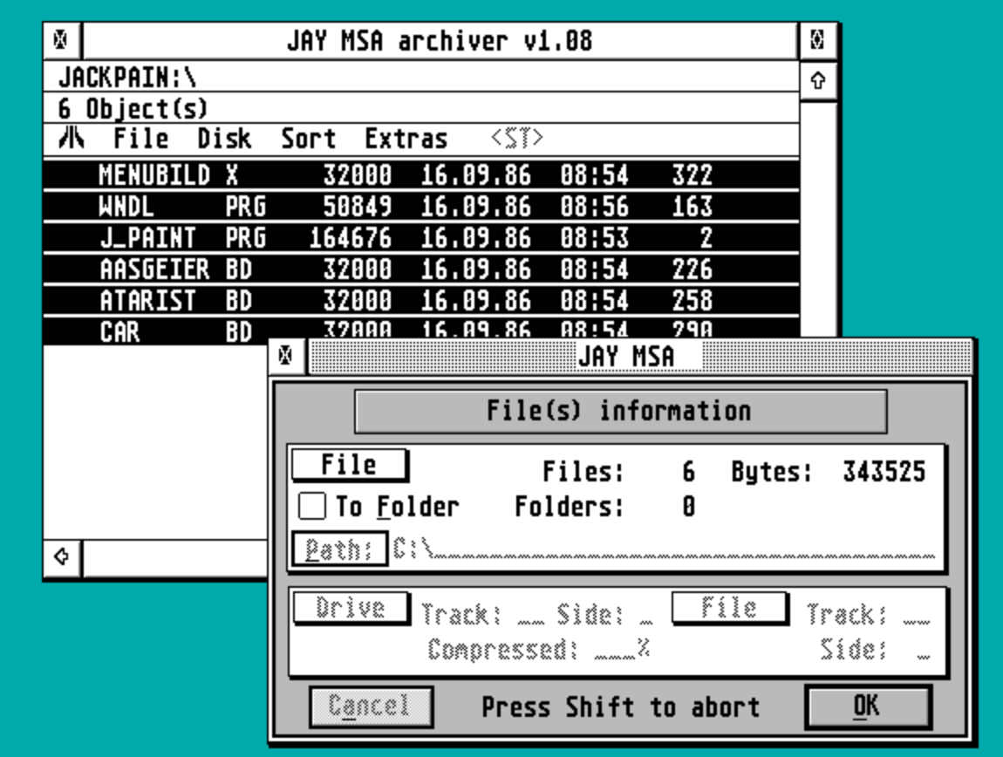Open the Sort menu
This screenshot has height=757, width=1003.
309,138
